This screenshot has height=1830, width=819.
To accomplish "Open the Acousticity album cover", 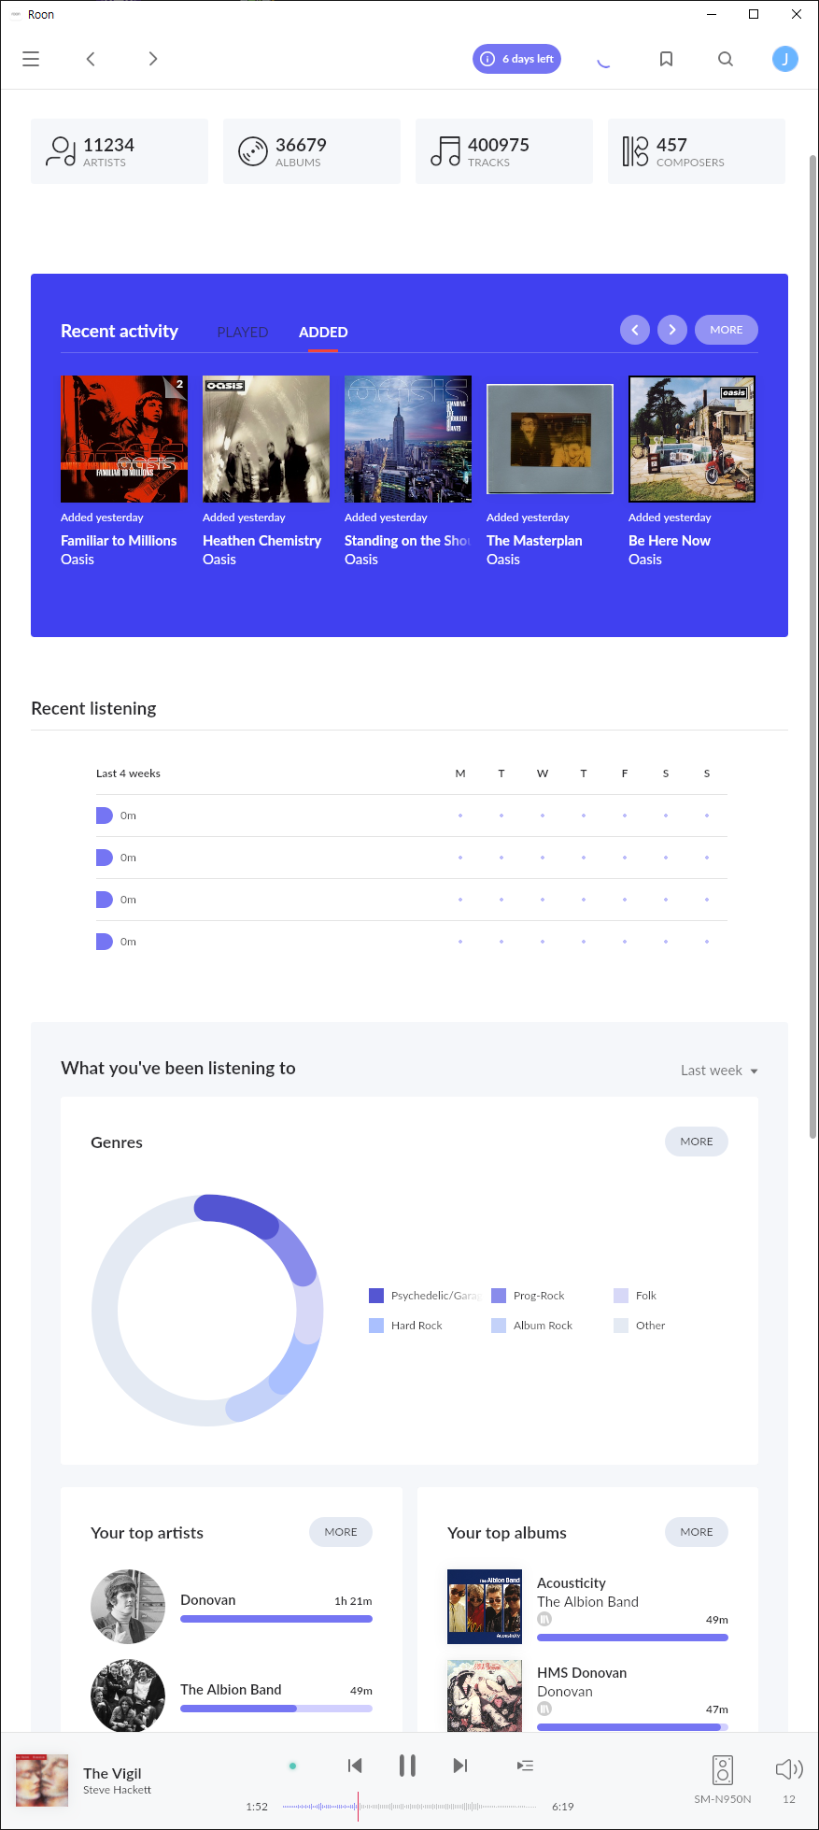I will click(485, 1607).
